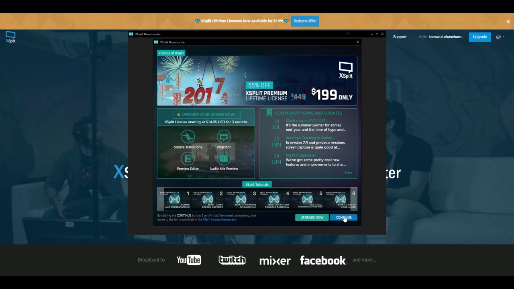Click the 2017 Premium Lifetime License banner

tap(257, 81)
